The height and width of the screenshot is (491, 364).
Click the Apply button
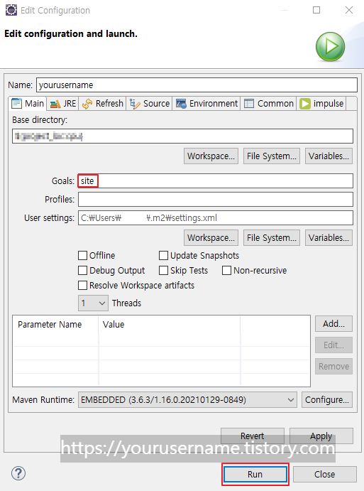pos(321,436)
